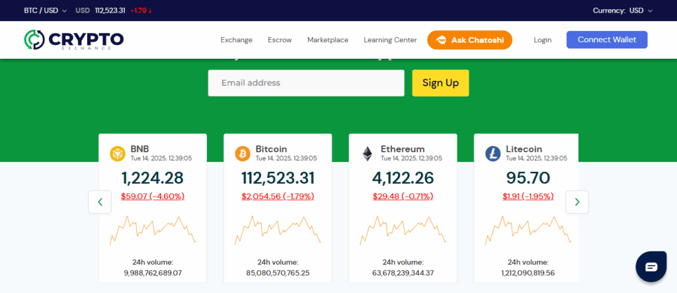
Task: Click Litecoin volume 1,212,090,819.56
Action: coord(528,273)
